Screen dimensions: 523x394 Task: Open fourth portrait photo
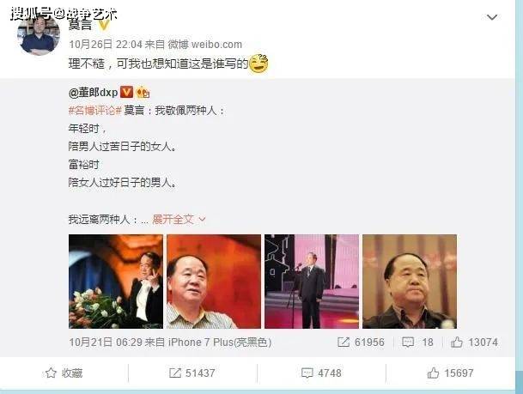pos(410,282)
